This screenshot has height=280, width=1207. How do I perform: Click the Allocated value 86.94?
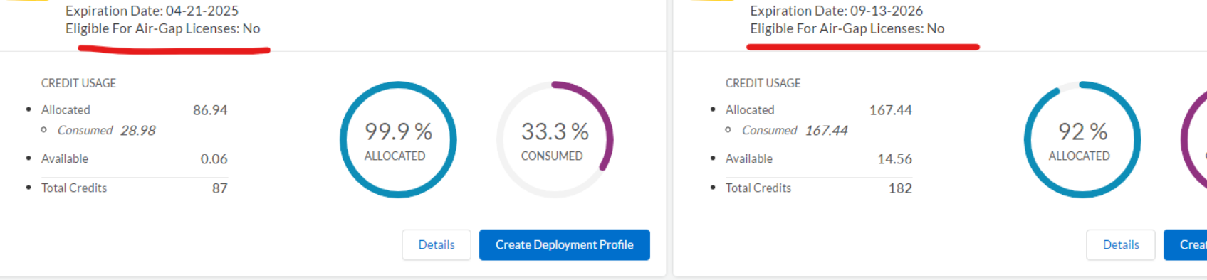point(210,110)
